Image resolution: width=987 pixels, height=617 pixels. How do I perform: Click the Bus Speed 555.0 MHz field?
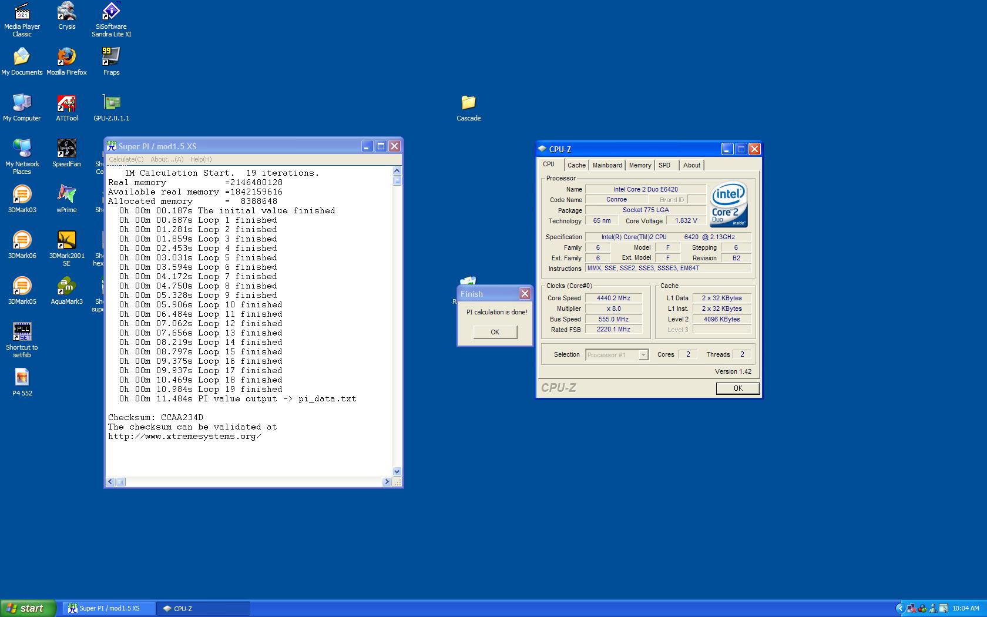coord(613,319)
